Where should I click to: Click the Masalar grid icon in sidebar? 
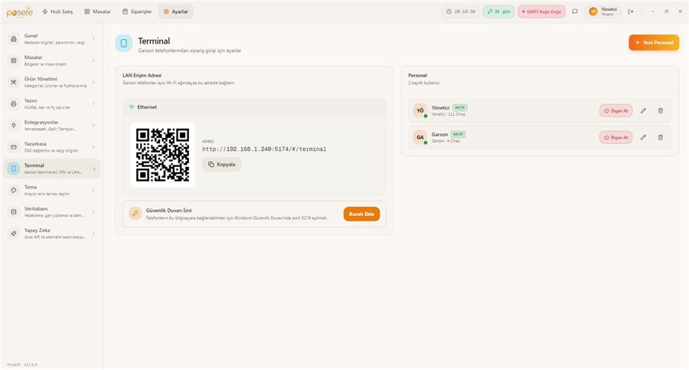(x=14, y=61)
